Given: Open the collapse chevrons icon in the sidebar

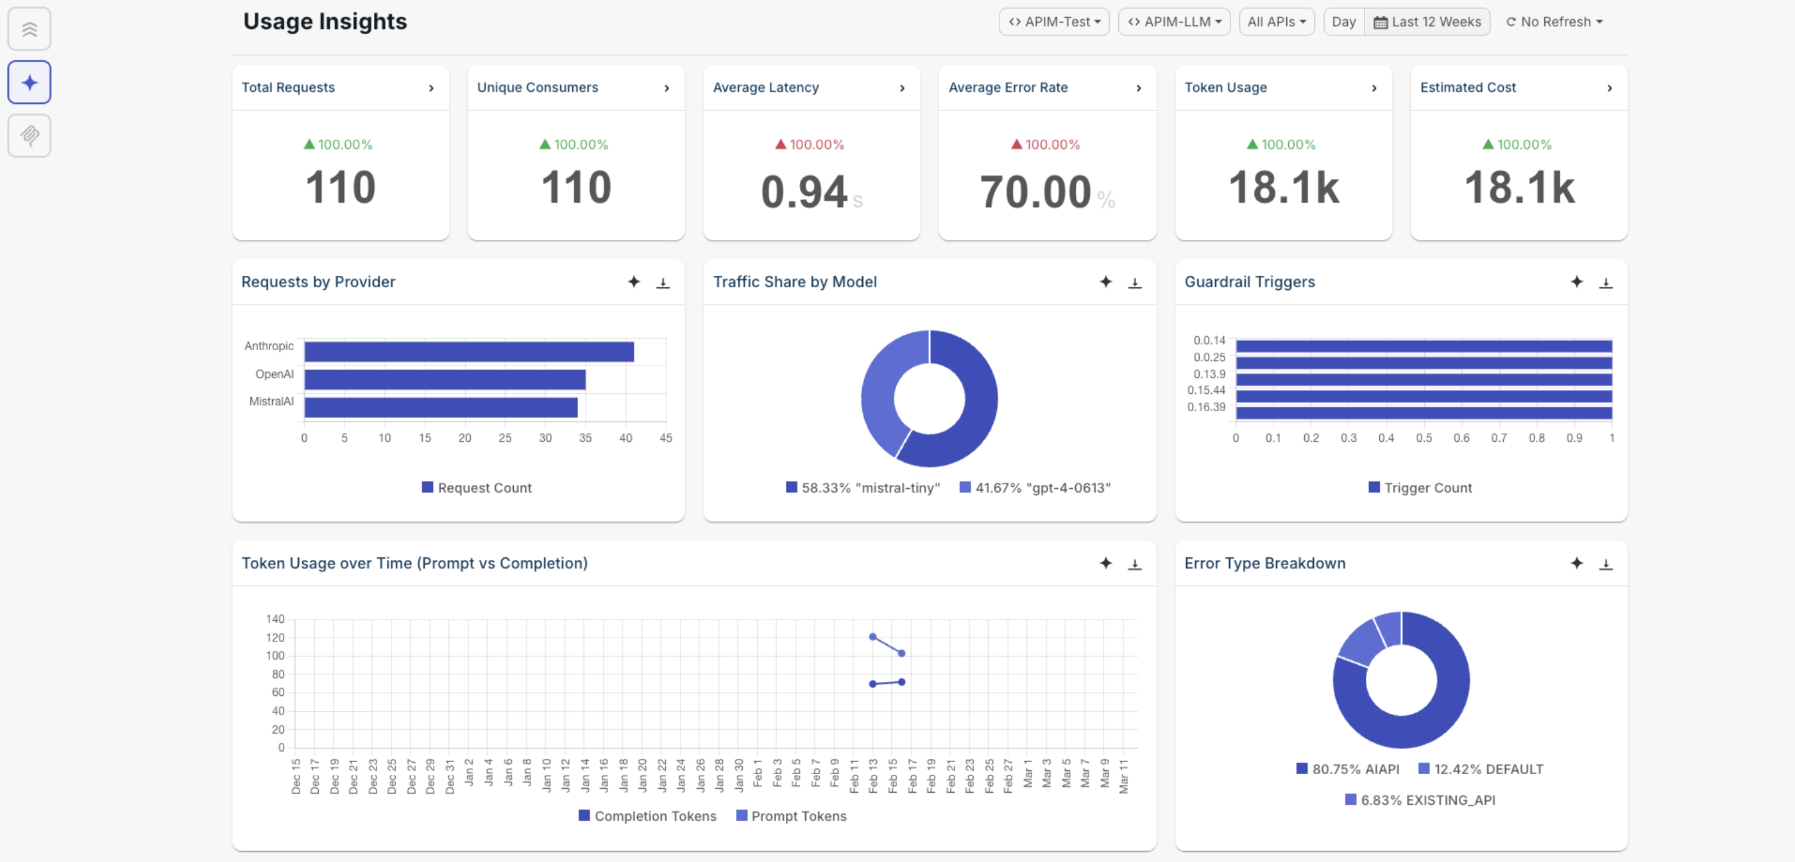Looking at the screenshot, I should click(x=29, y=29).
